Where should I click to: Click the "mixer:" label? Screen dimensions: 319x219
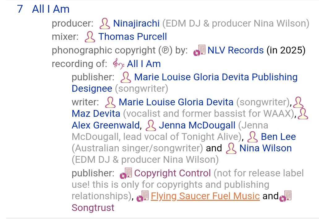tap(65, 36)
